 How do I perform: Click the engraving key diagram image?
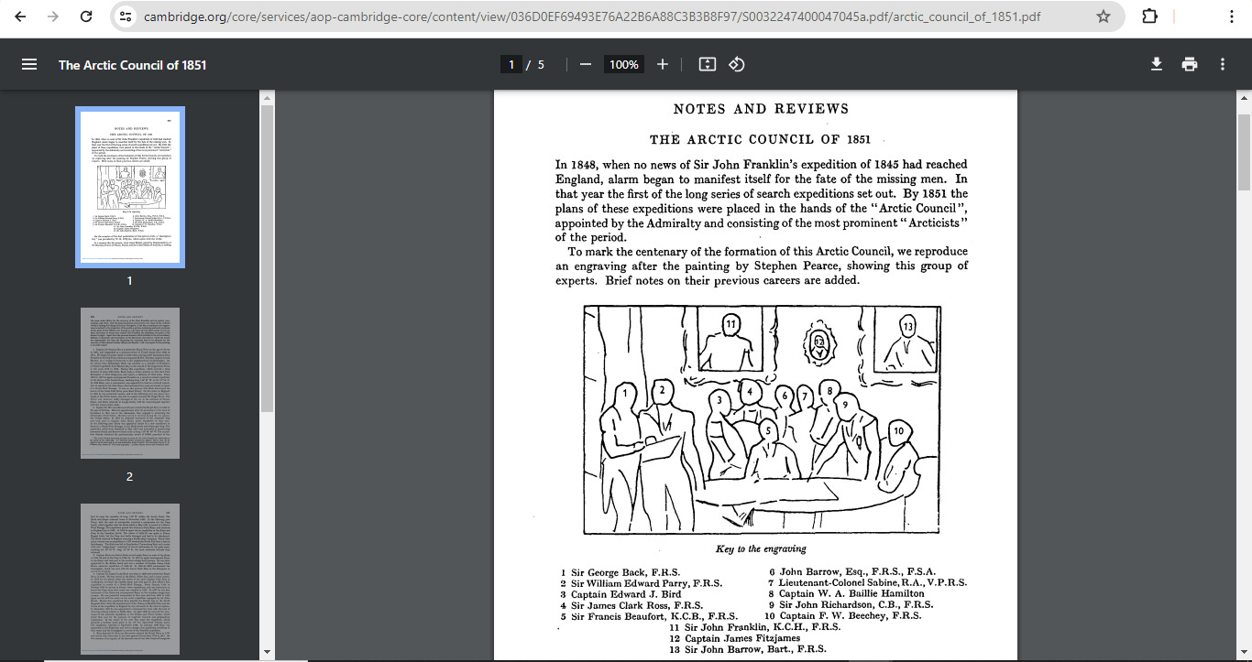point(762,419)
